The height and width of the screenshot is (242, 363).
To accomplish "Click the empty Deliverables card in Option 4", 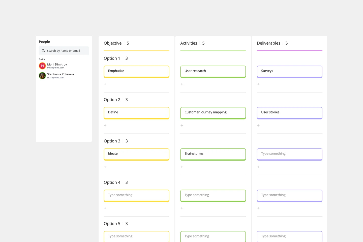I will coord(290,196).
